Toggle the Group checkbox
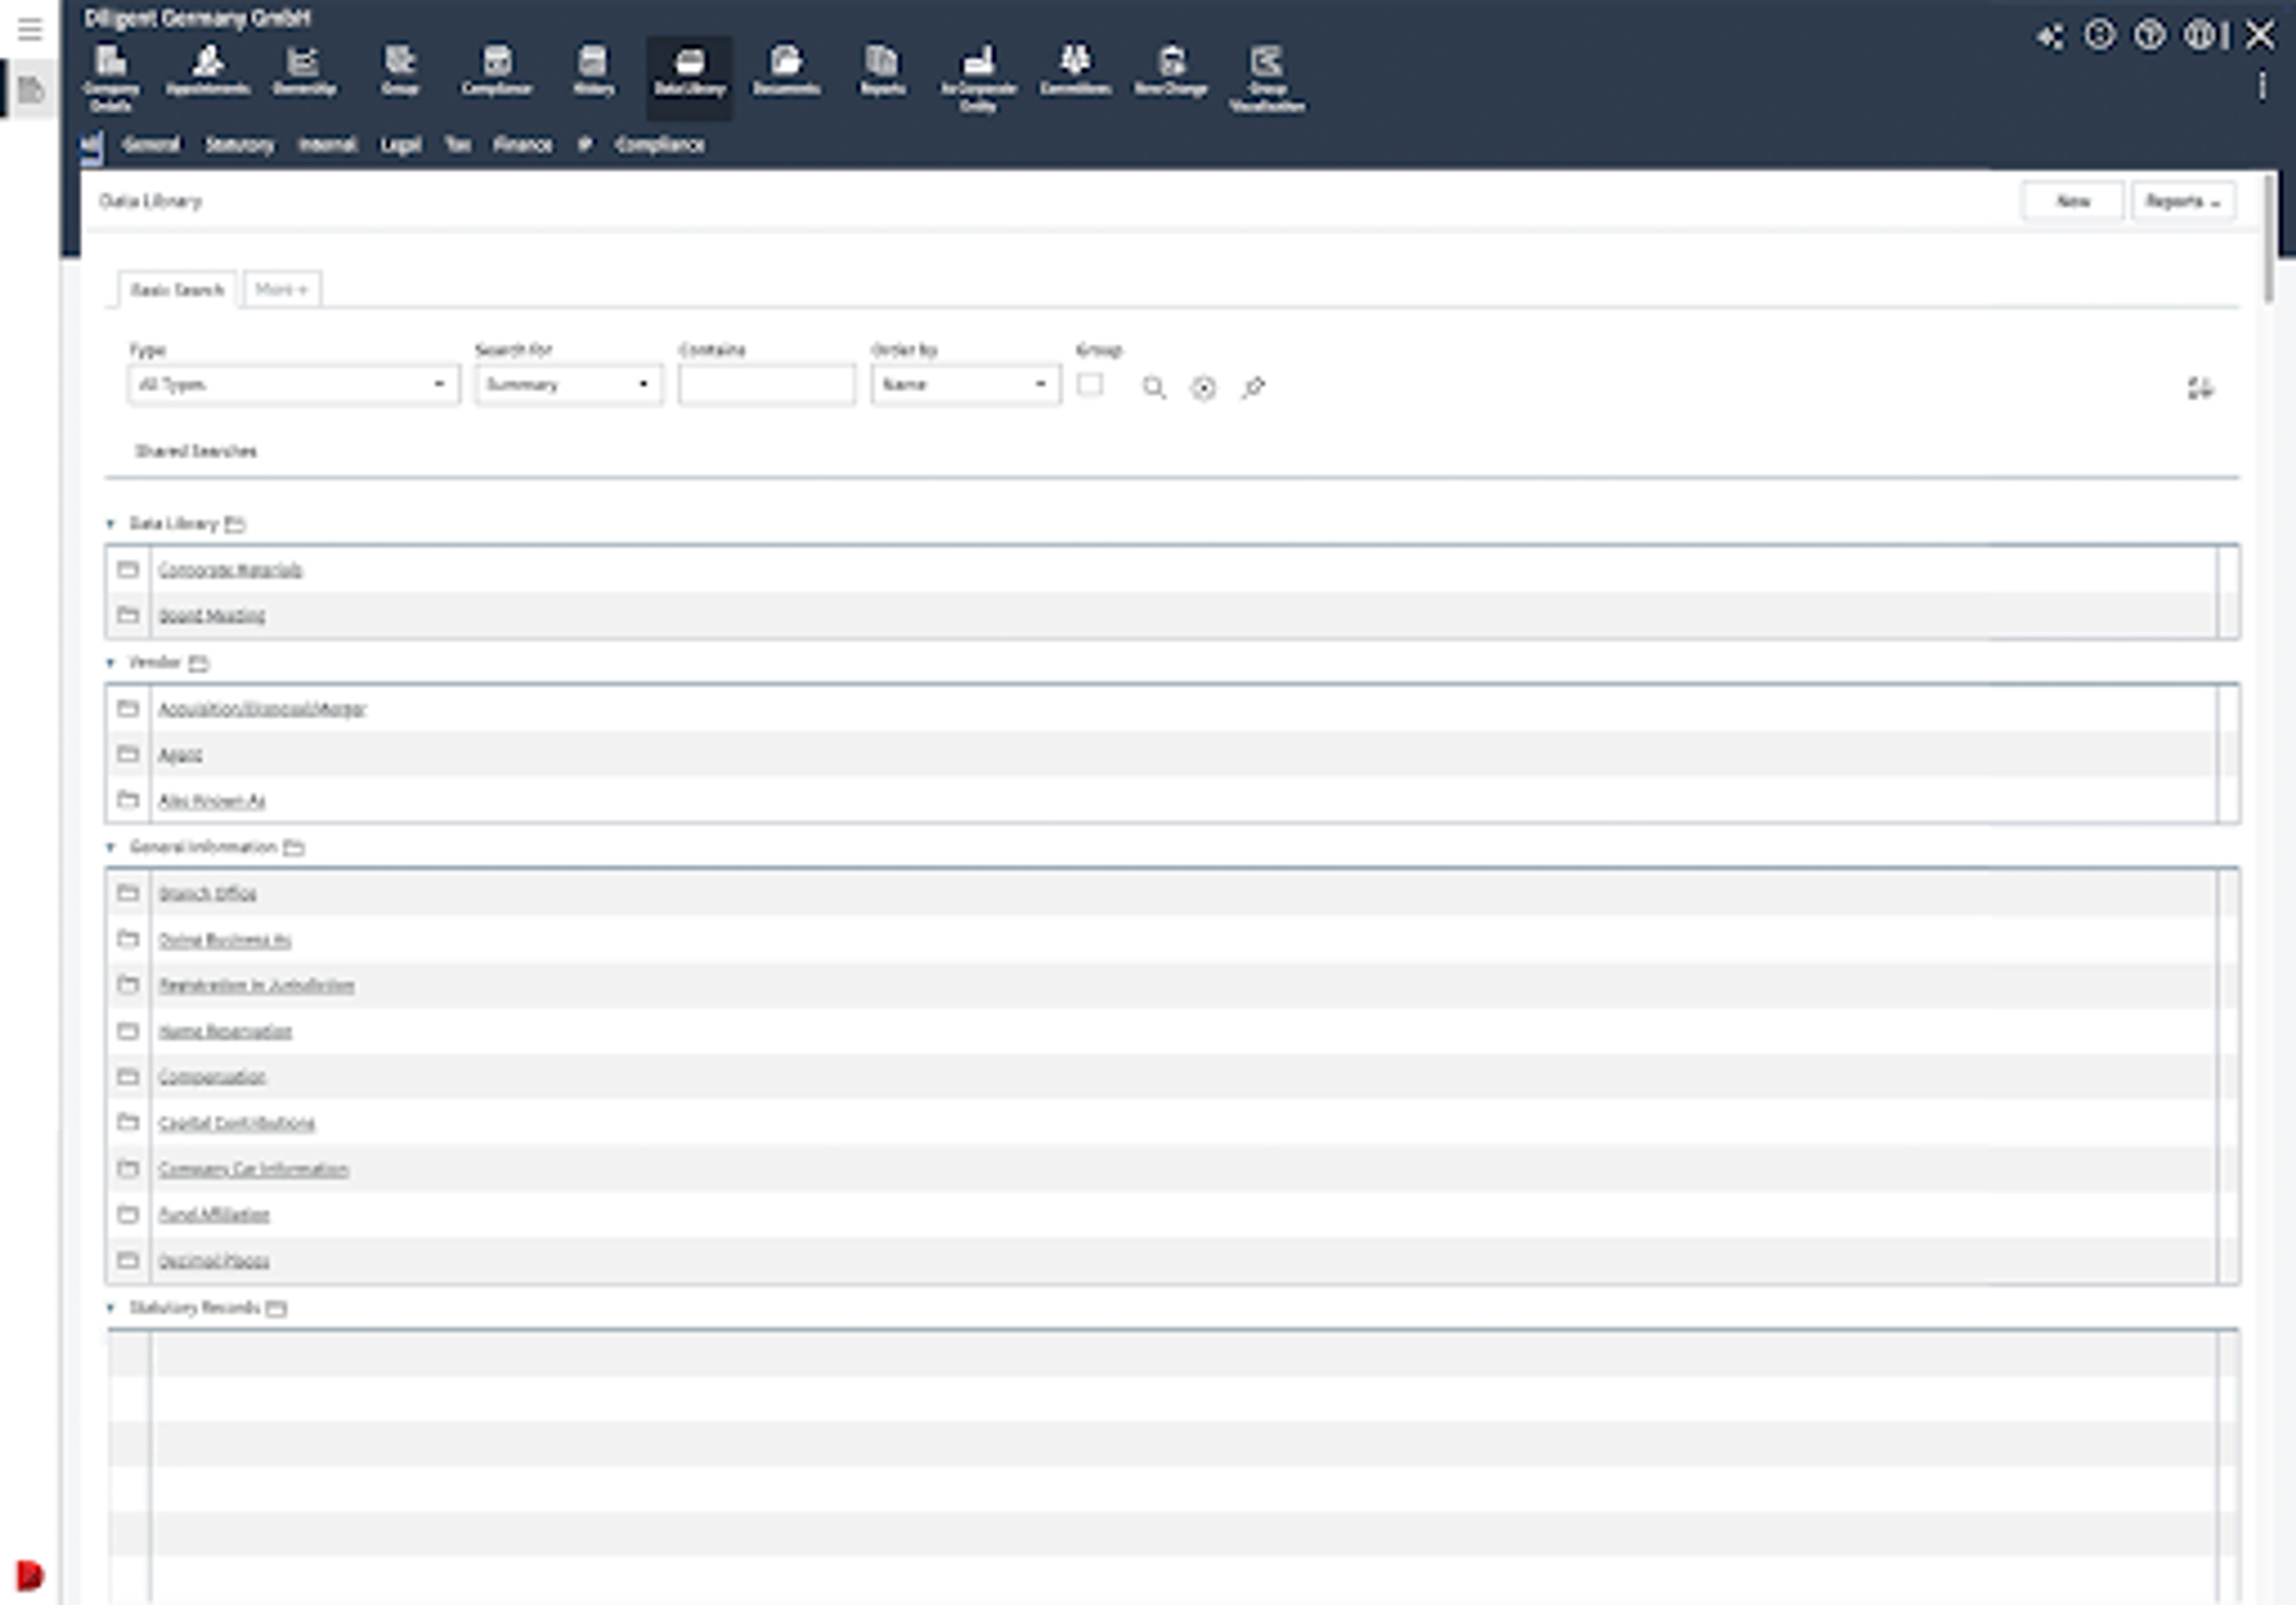Screen dimensions: 2296x1605 click(1090, 385)
